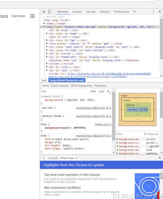Screen dimensions: 163x199
Task: Close the bottom drawer
Action: 160,158
